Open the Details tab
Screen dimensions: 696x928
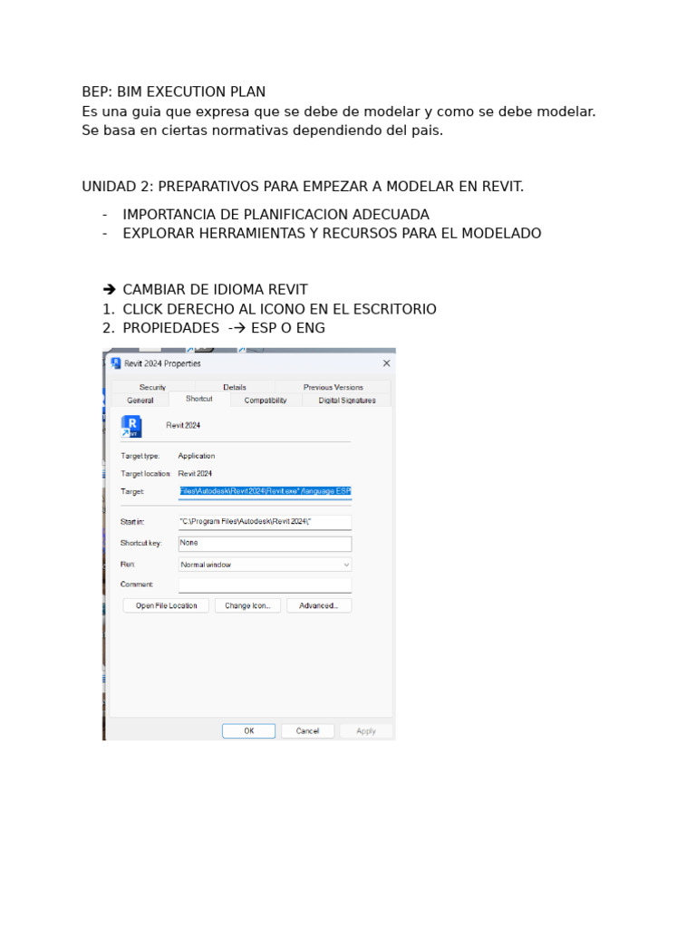[235, 387]
